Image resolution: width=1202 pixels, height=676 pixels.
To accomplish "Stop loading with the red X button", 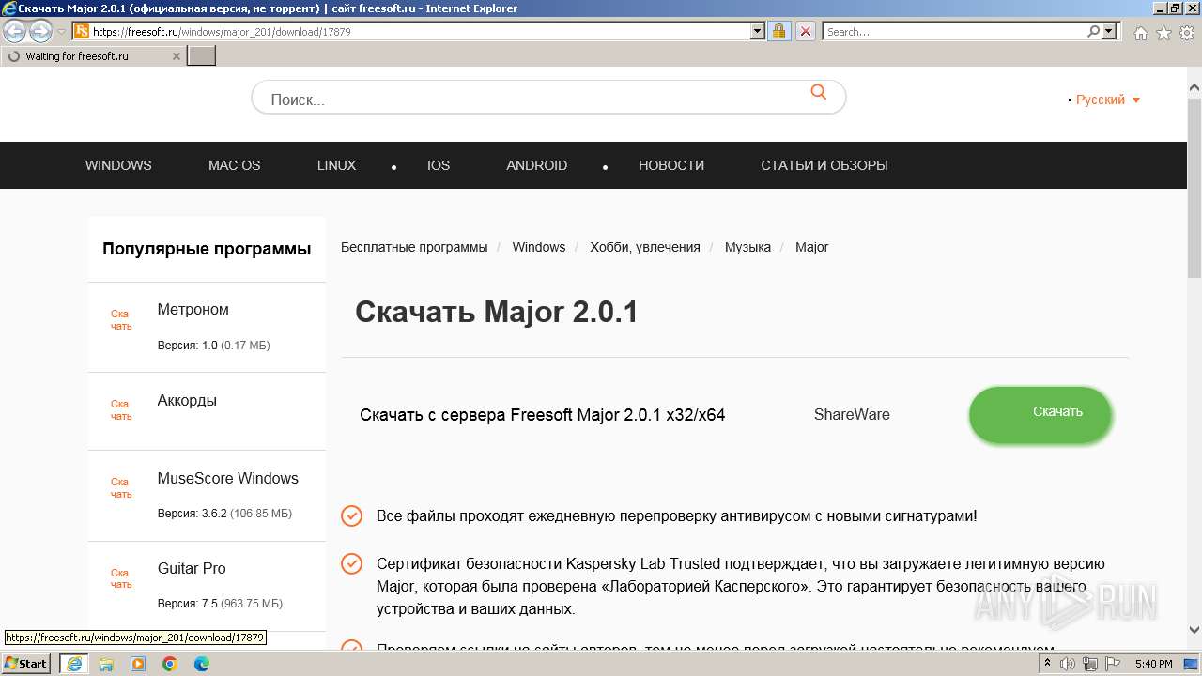I will [x=806, y=31].
